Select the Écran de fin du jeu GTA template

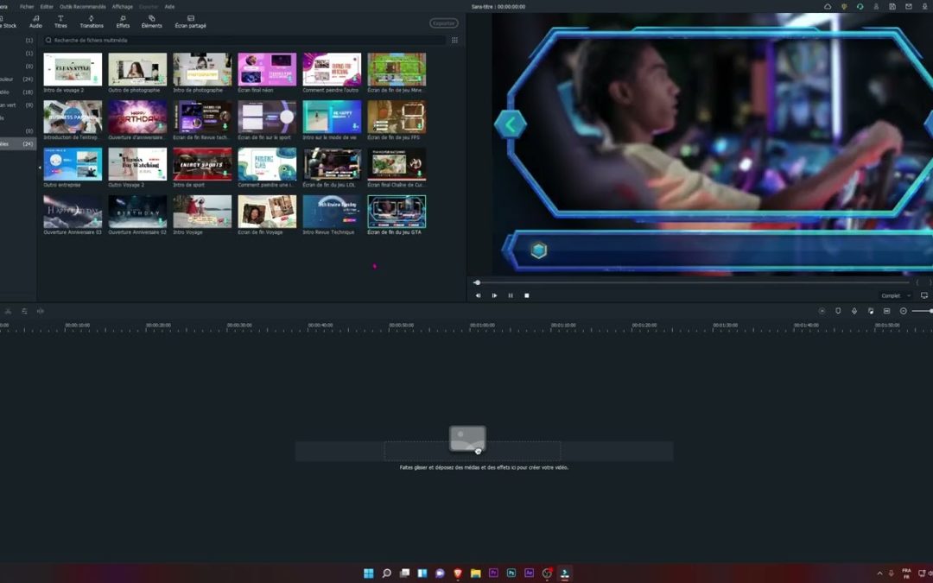(397, 215)
